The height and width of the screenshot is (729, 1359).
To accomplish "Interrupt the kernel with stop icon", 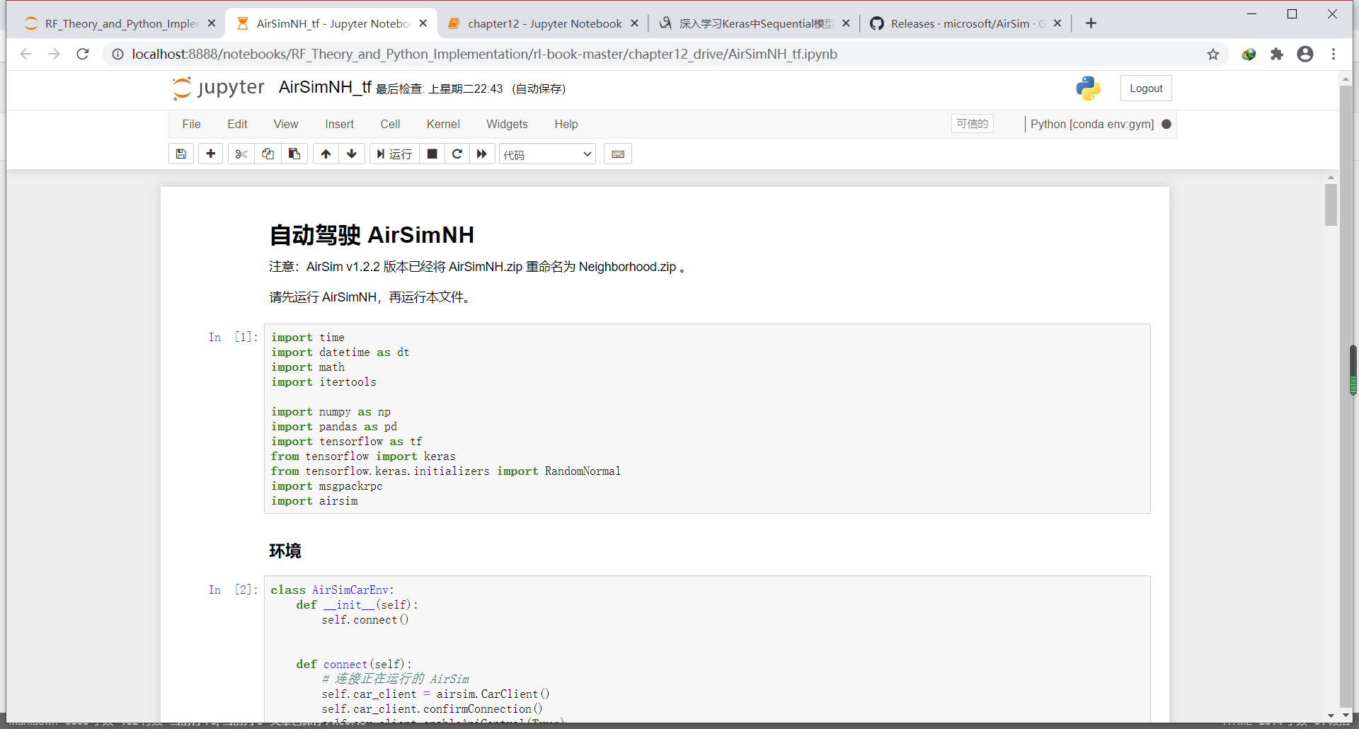I will (432, 154).
